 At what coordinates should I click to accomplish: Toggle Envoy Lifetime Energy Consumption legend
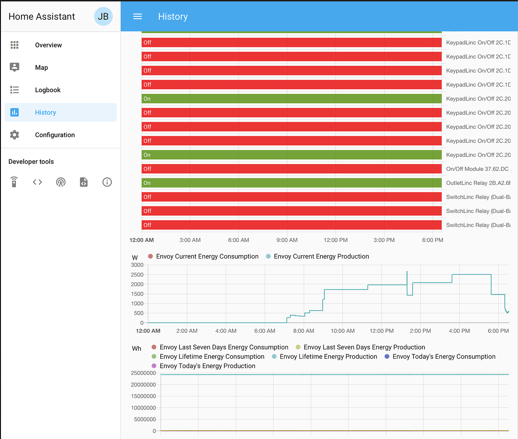click(x=208, y=356)
